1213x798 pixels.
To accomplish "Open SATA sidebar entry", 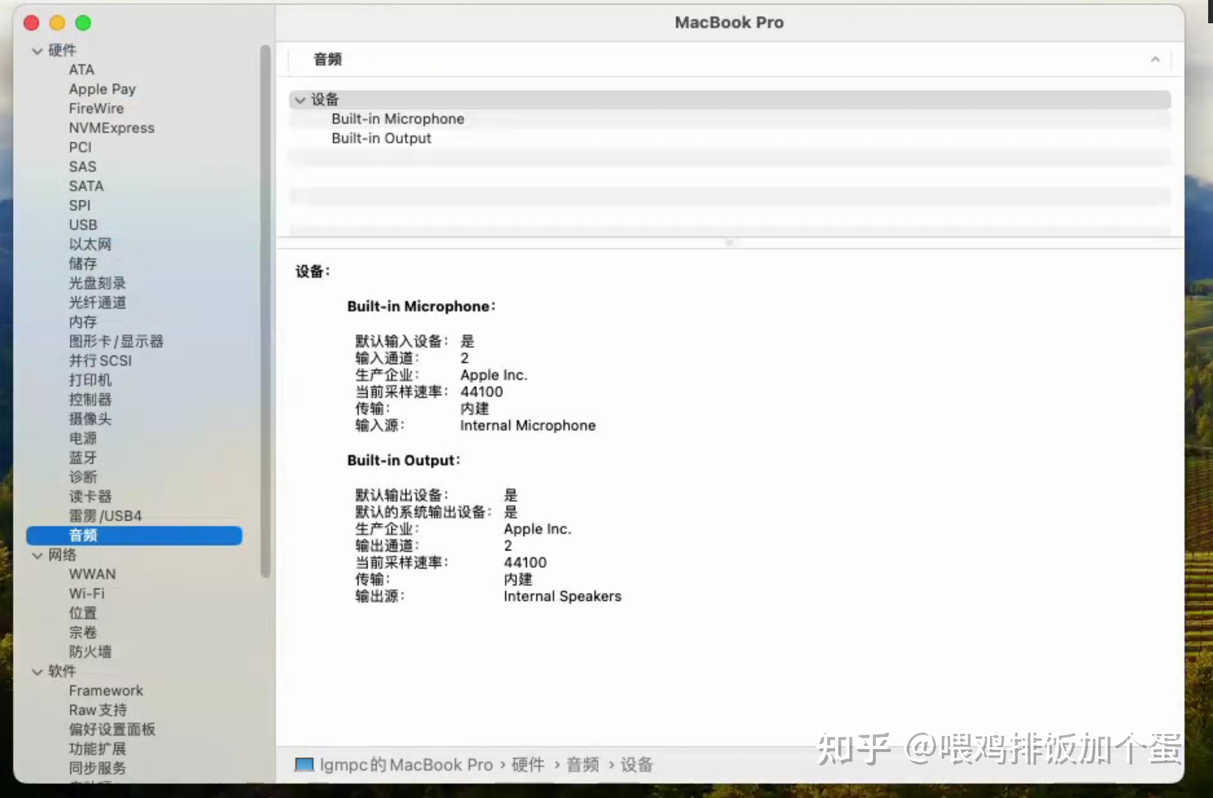I will [x=86, y=186].
